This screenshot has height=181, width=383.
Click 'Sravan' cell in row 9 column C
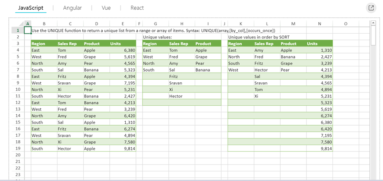pos(70,83)
